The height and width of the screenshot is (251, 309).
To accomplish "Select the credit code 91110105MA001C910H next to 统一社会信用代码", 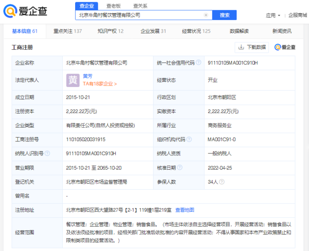I will (x=233, y=63).
